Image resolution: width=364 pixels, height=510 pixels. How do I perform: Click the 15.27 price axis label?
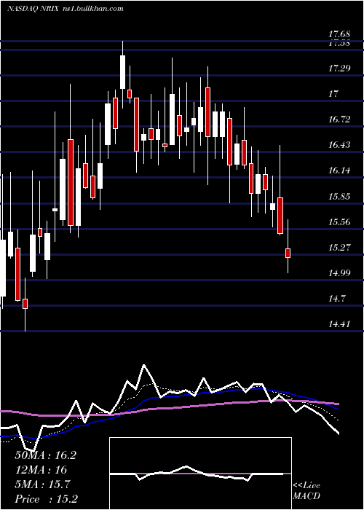pyautogui.click(x=339, y=248)
